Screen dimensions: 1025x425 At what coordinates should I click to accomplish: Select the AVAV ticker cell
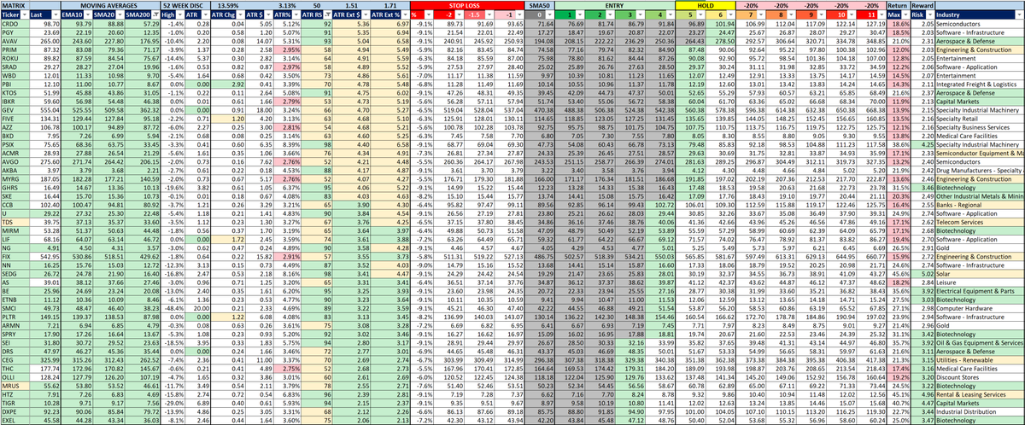point(15,41)
